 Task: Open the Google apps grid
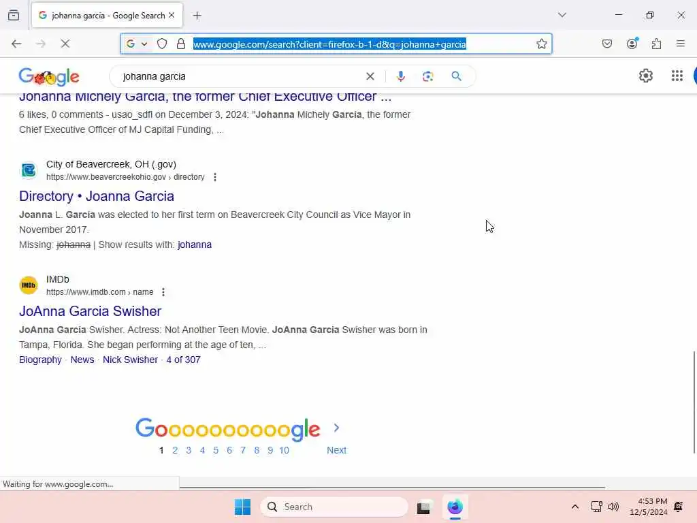pos(677,76)
